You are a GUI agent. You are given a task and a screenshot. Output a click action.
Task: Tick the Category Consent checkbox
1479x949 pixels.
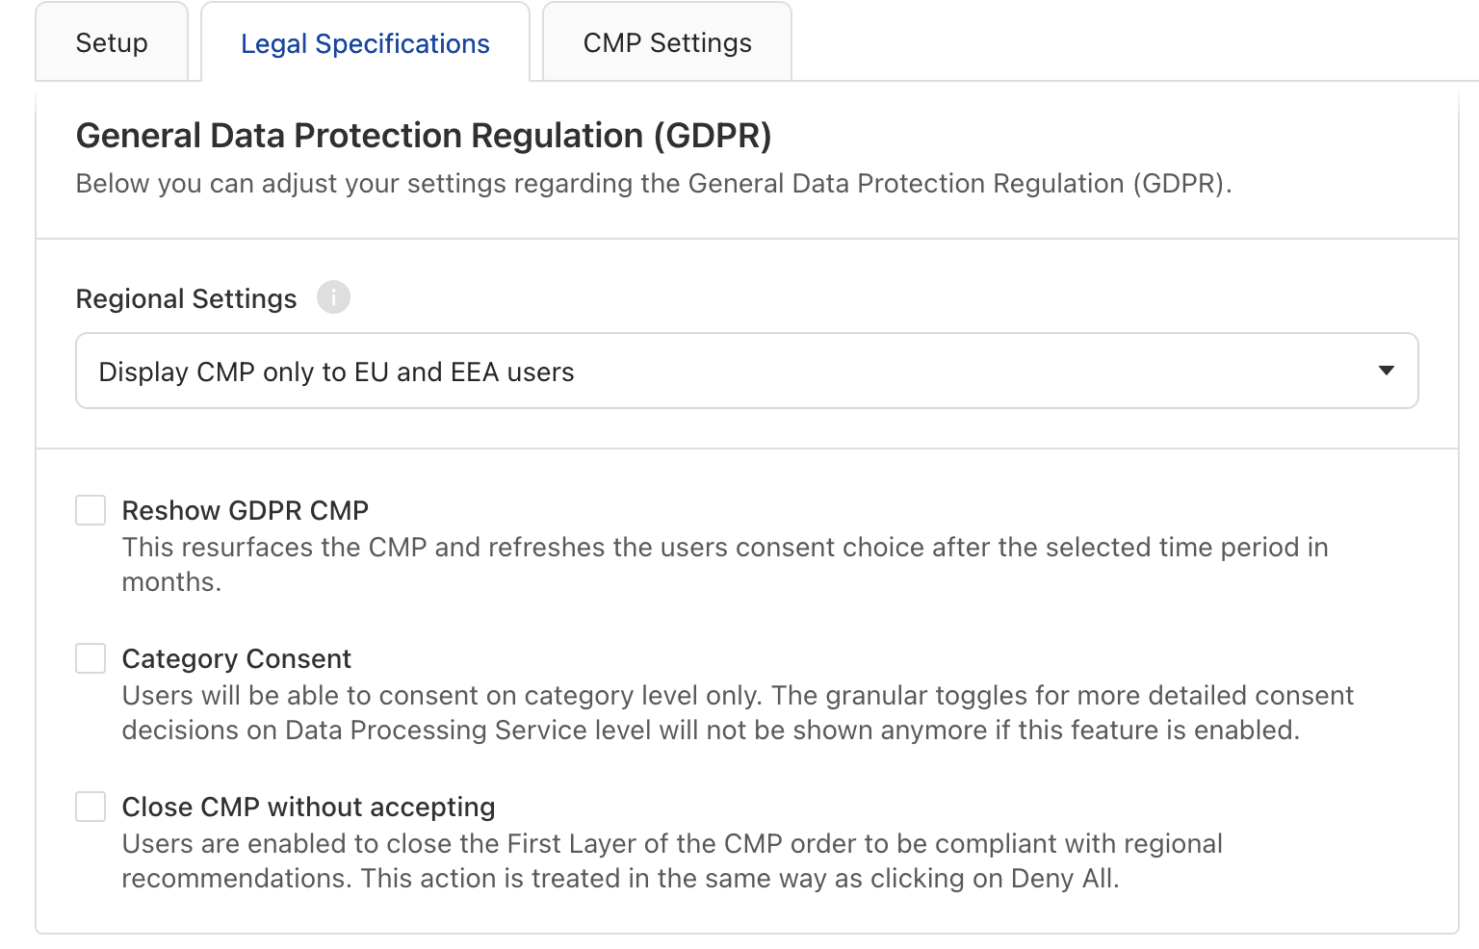point(91,658)
